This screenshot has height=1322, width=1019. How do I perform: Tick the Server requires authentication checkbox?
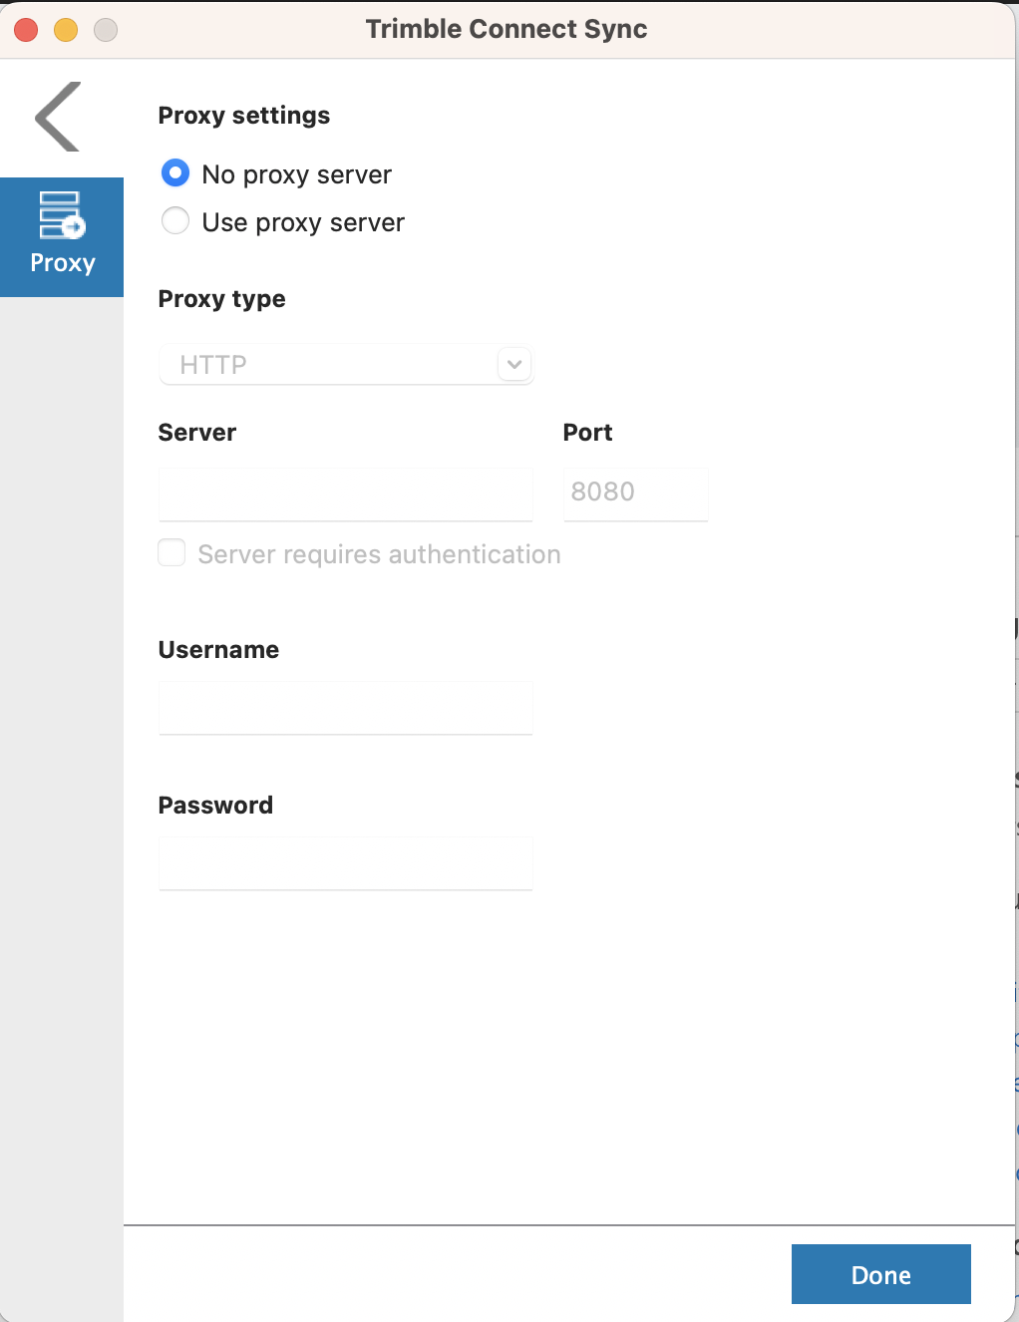[x=171, y=553]
